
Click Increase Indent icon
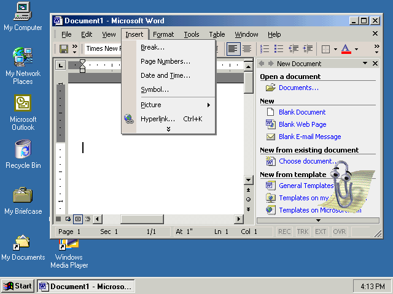tap(308, 49)
